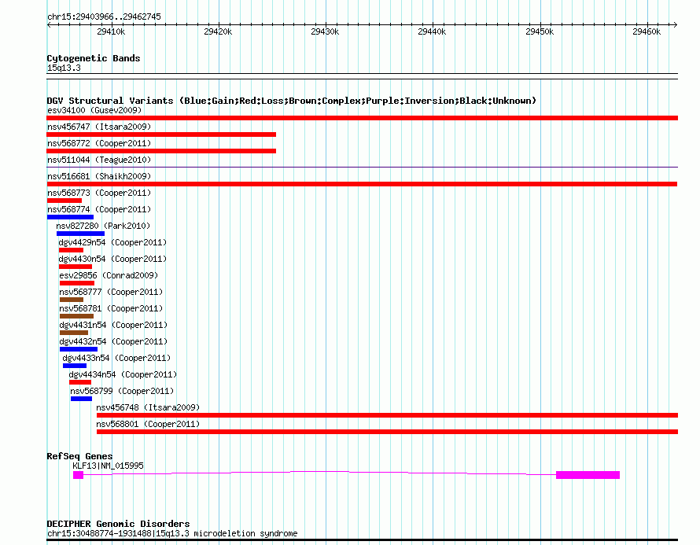The image size is (700, 545).
Task: Click the DGV Structural Variants track title
Action: (292, 101)
